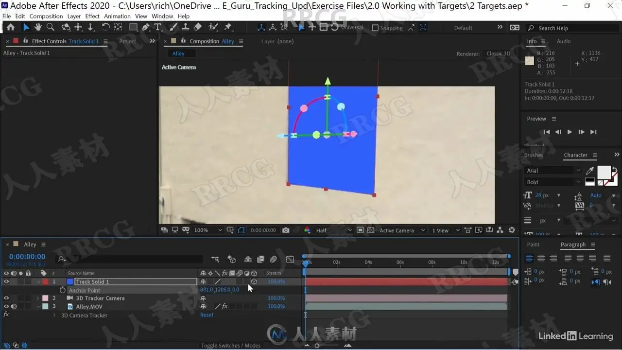Collapse the Track Solid 1 layer properties
Image resolution: width=622 pixels, height=350 pixels.
point(38,281)
